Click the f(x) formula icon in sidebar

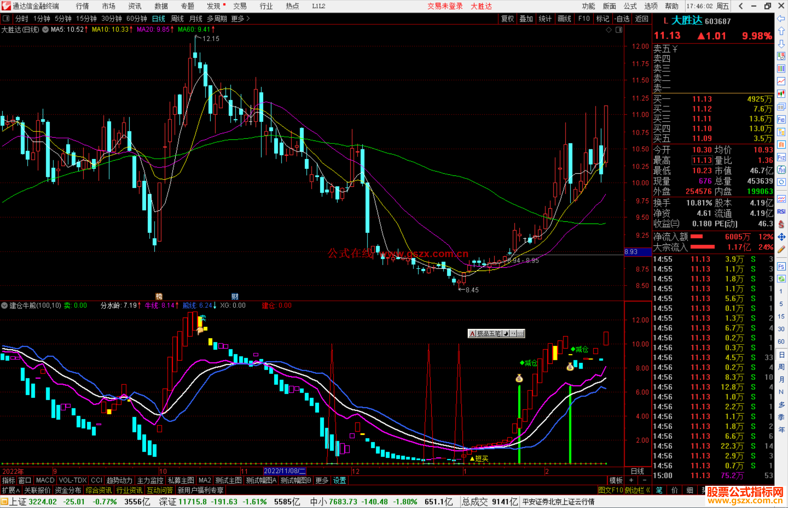[x=781, y=170]
